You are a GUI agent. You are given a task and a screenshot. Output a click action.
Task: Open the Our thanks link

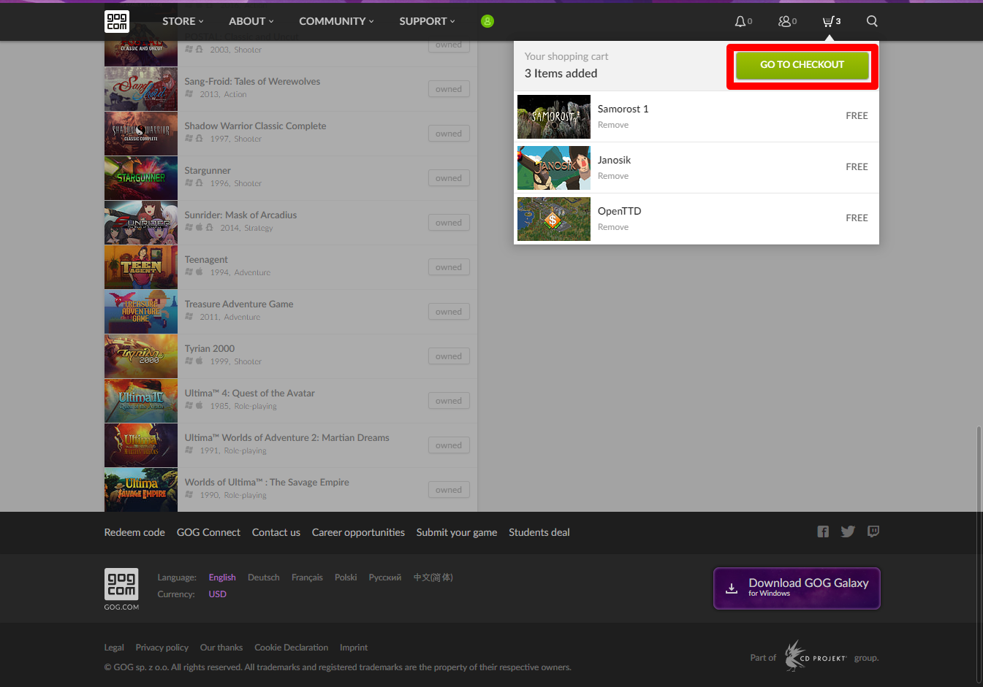tap(221, 648)
